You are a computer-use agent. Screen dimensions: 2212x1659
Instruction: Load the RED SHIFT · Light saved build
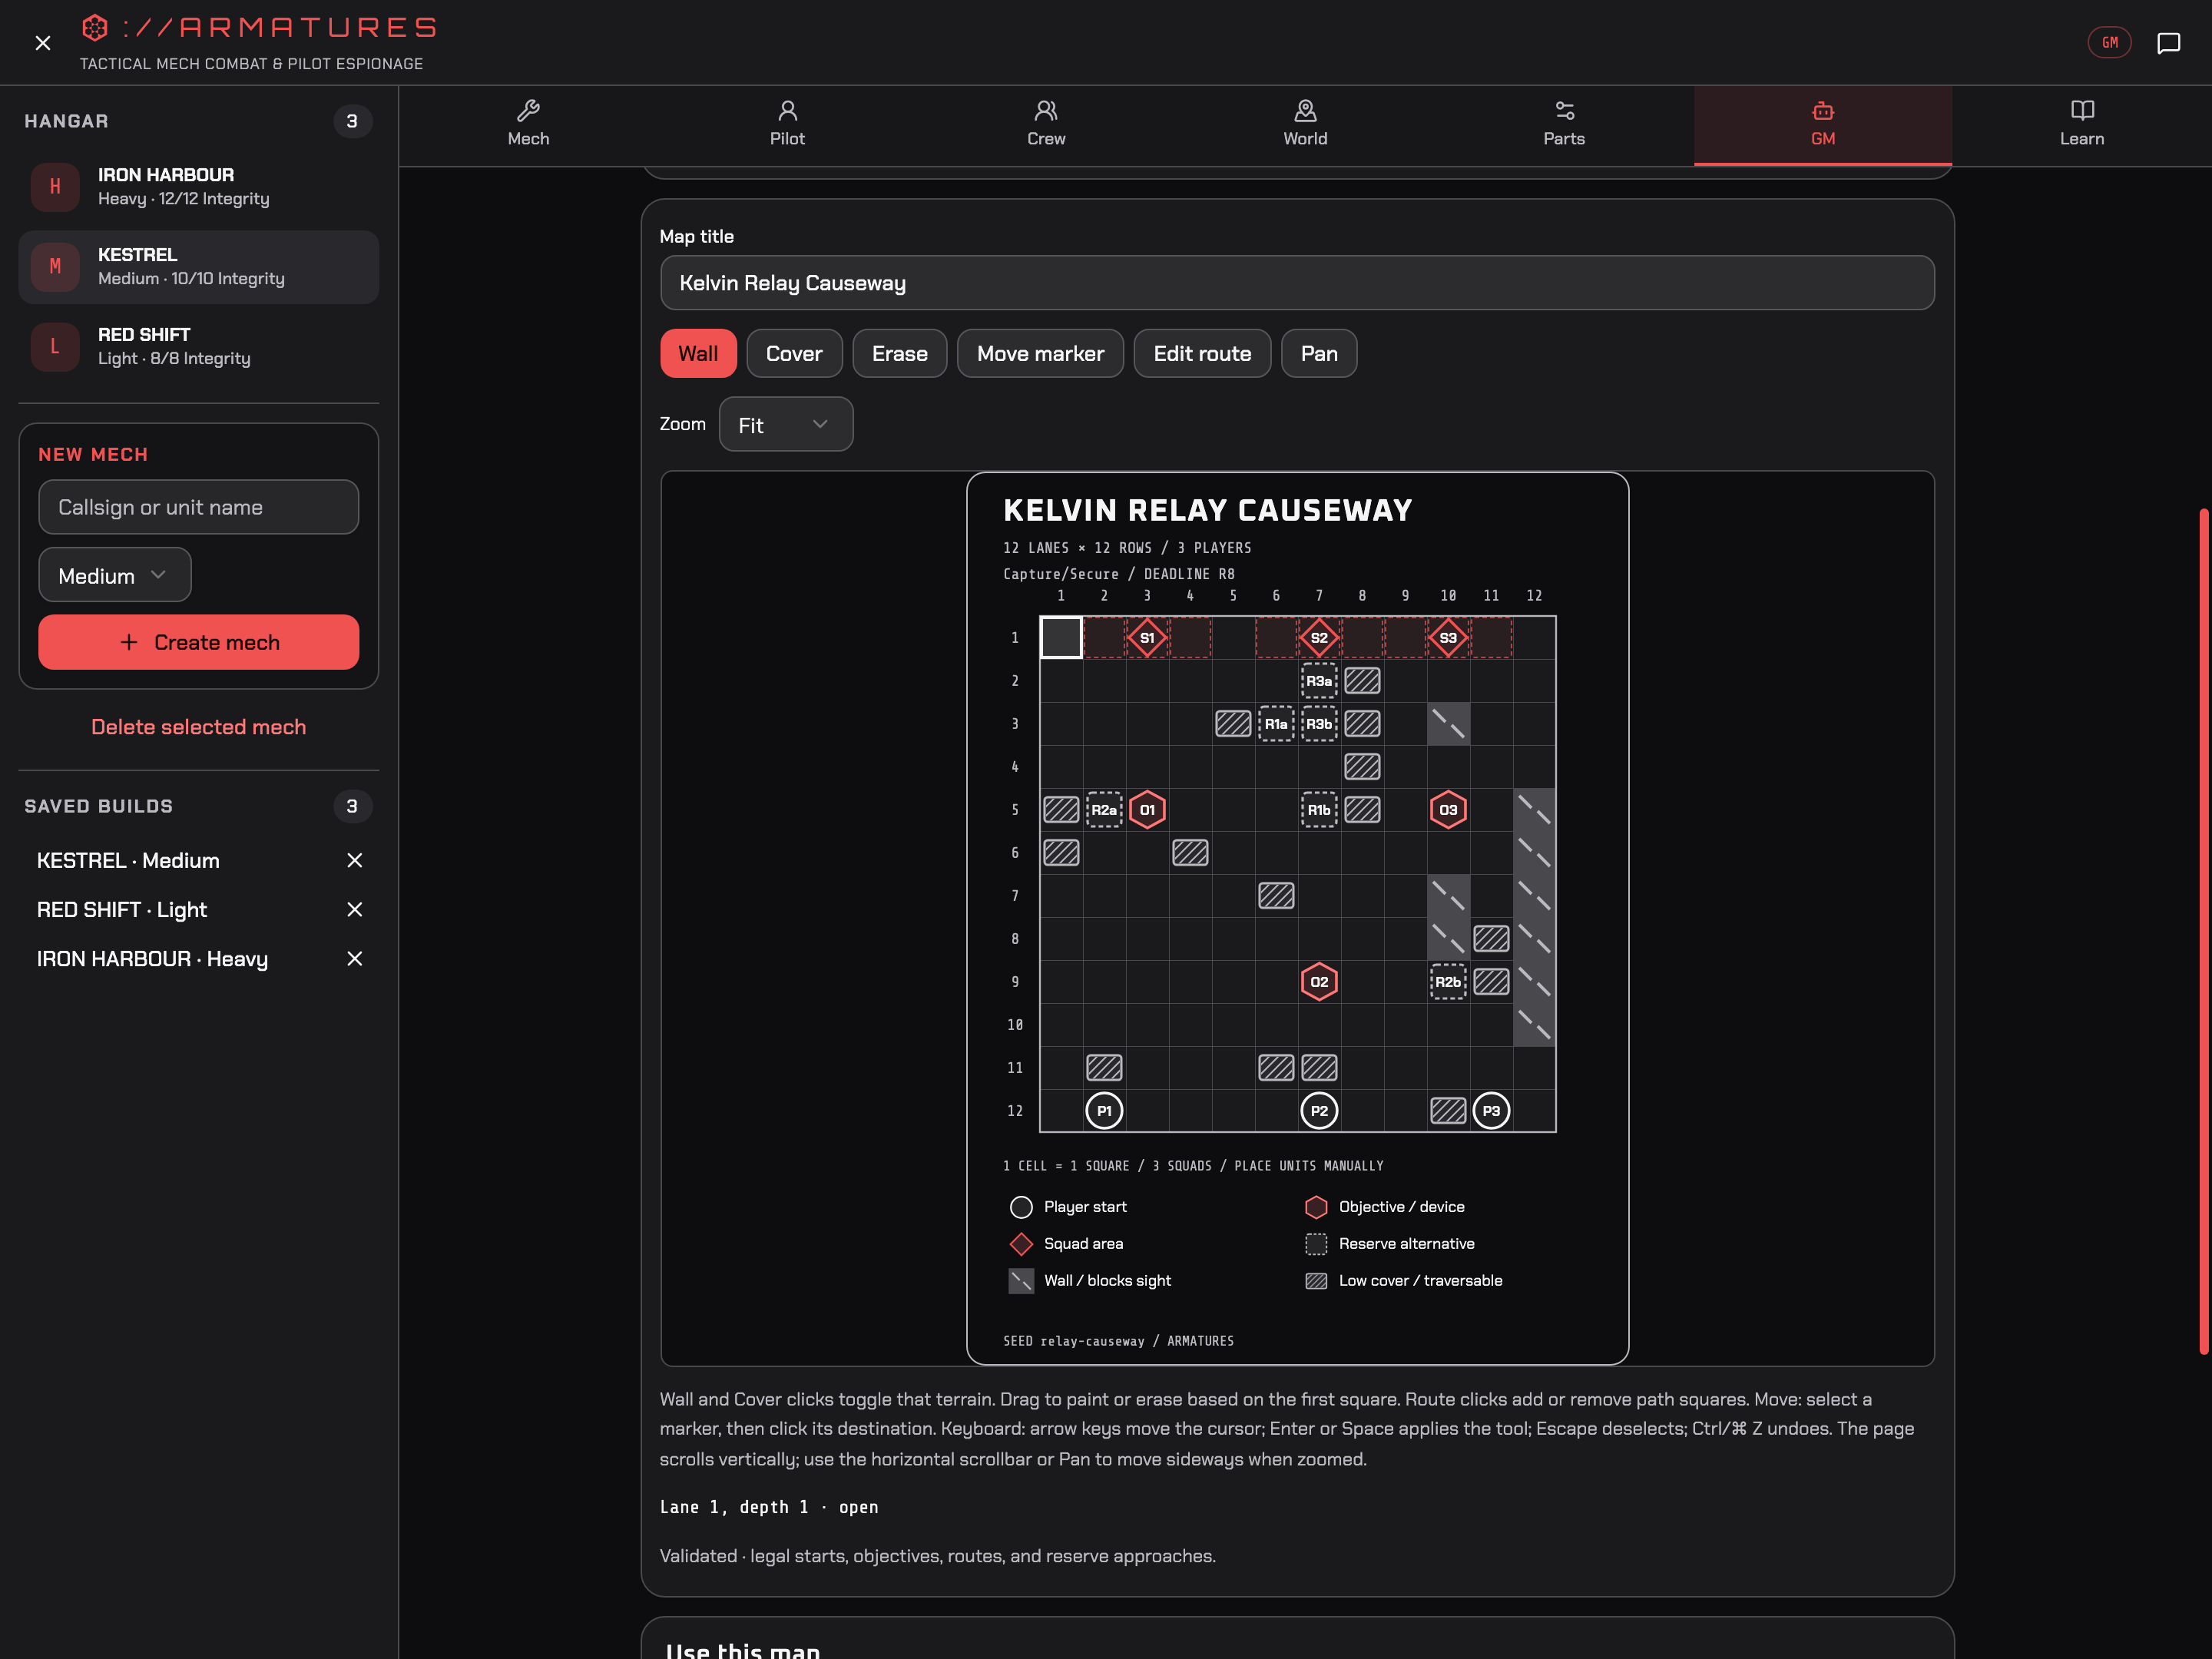pyautogui.click(x=122, y=909)
